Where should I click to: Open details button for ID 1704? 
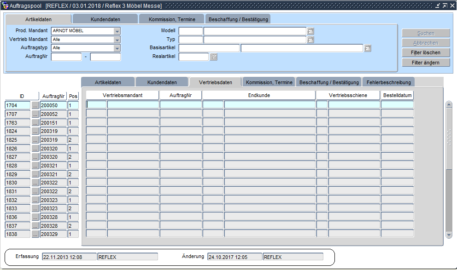coord(35,105)
